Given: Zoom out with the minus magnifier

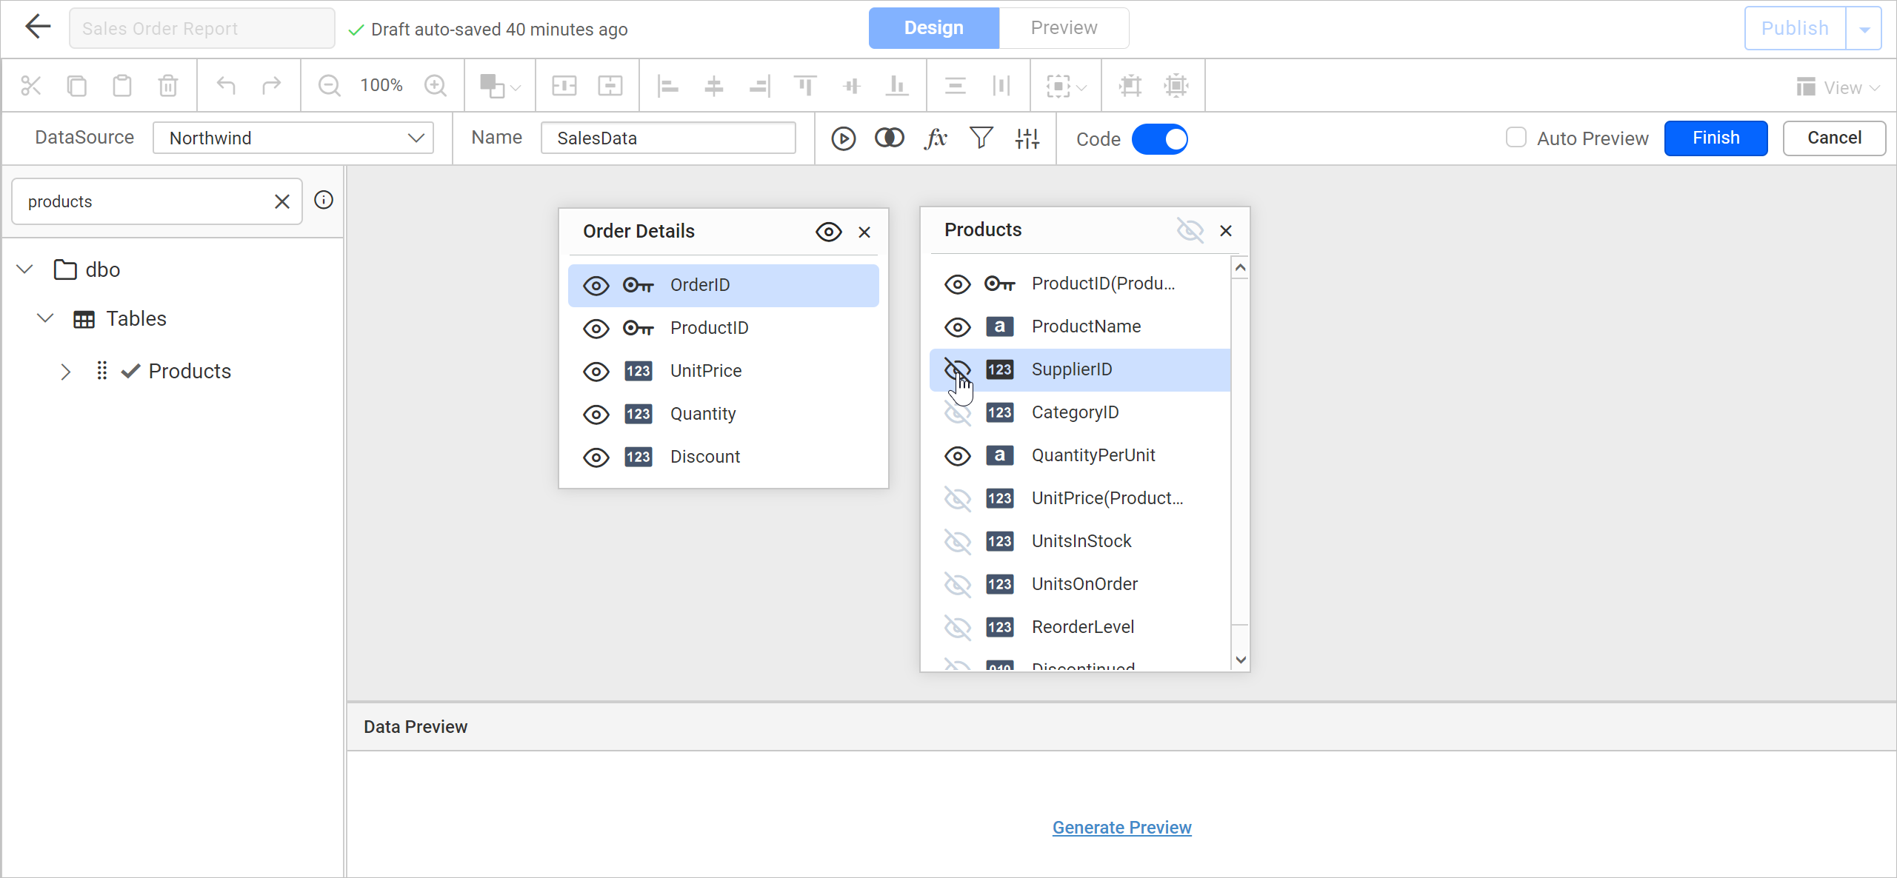Looking at the screenshot, I should pos(329,86).
